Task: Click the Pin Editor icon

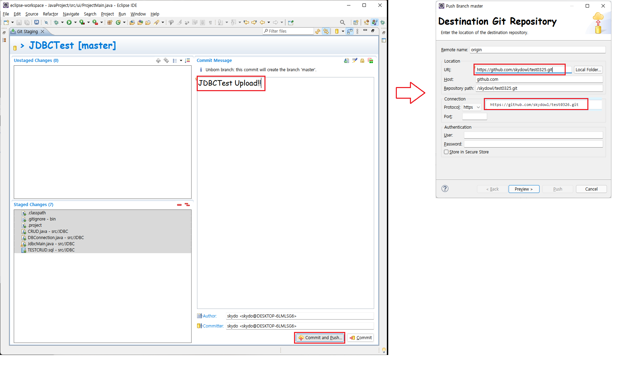Action: point(291,22)
